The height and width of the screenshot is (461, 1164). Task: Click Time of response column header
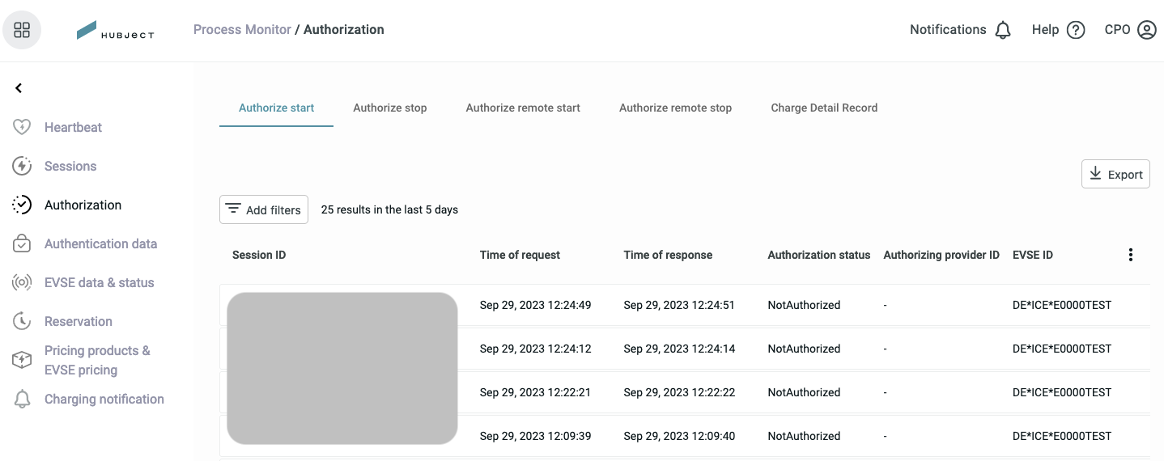pos(668,255)
